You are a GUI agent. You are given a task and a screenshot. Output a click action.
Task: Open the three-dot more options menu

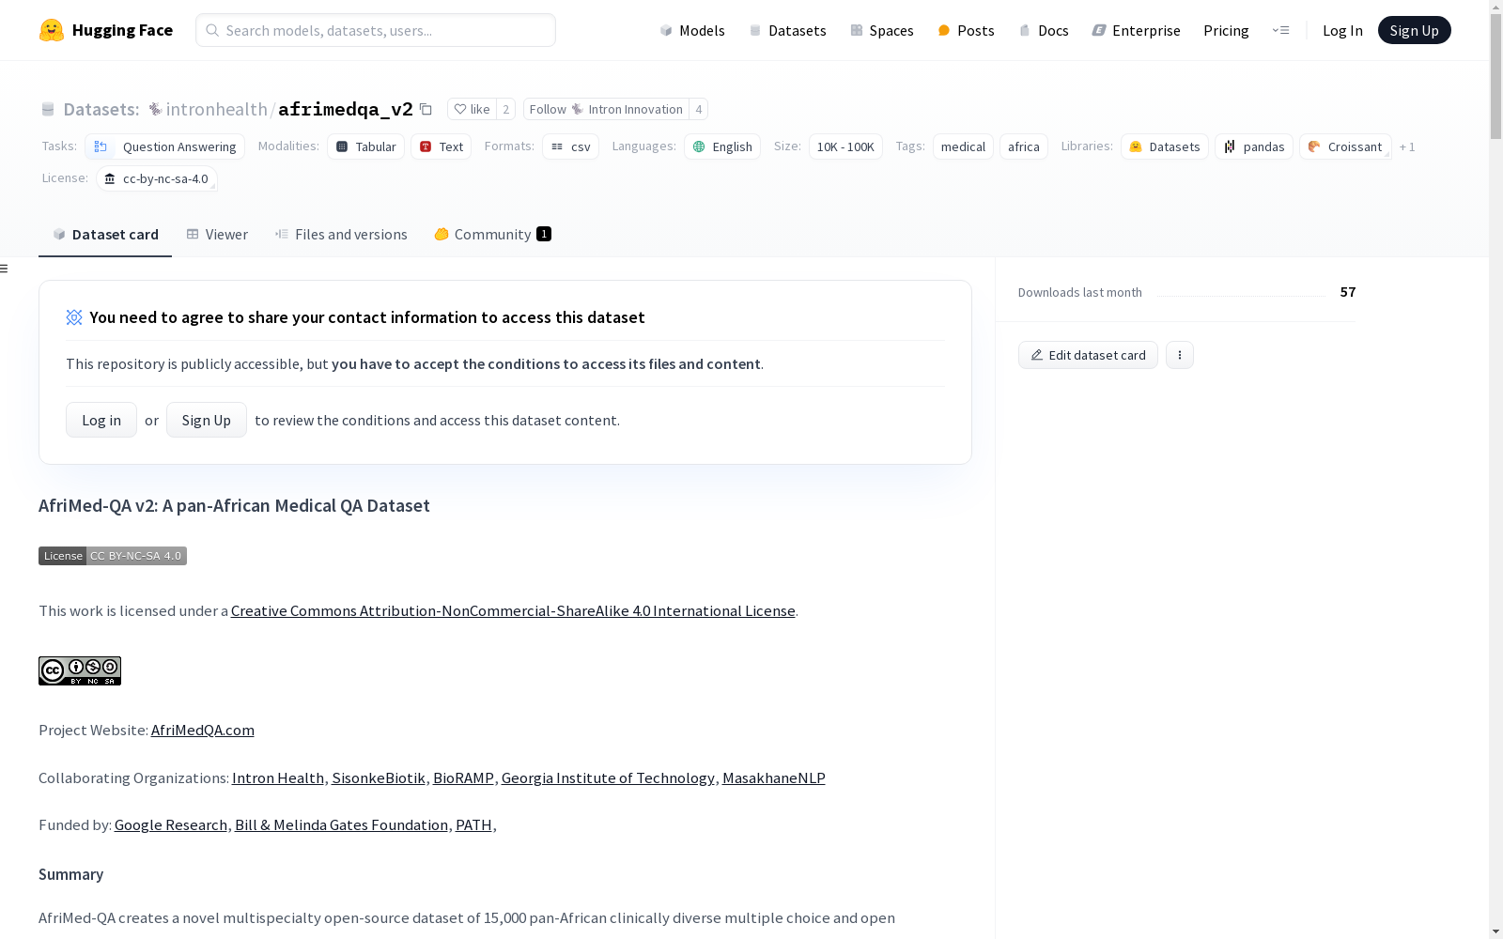[x=1180, y=355]
